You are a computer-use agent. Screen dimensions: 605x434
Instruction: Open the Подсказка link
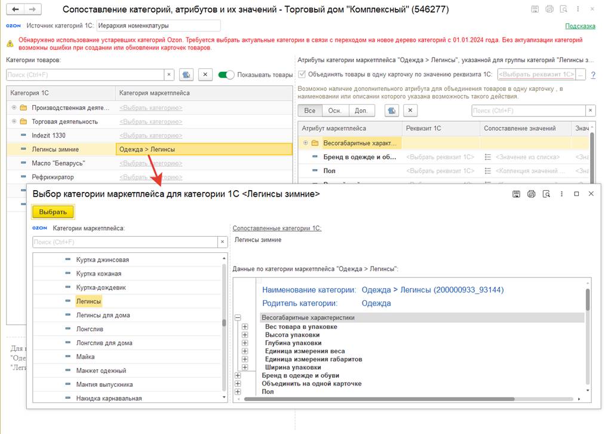[580, 26]
